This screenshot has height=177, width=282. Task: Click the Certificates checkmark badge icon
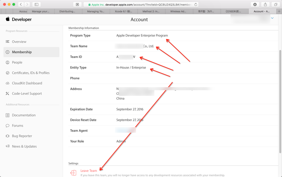coord(7,73)
